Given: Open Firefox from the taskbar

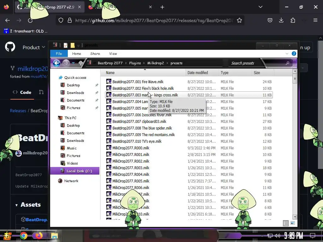Looking at the screenshot, I should pos(39,236).
